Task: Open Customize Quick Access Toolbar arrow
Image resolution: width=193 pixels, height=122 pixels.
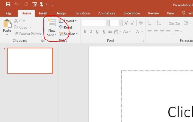Action: [x=52, y=5]
